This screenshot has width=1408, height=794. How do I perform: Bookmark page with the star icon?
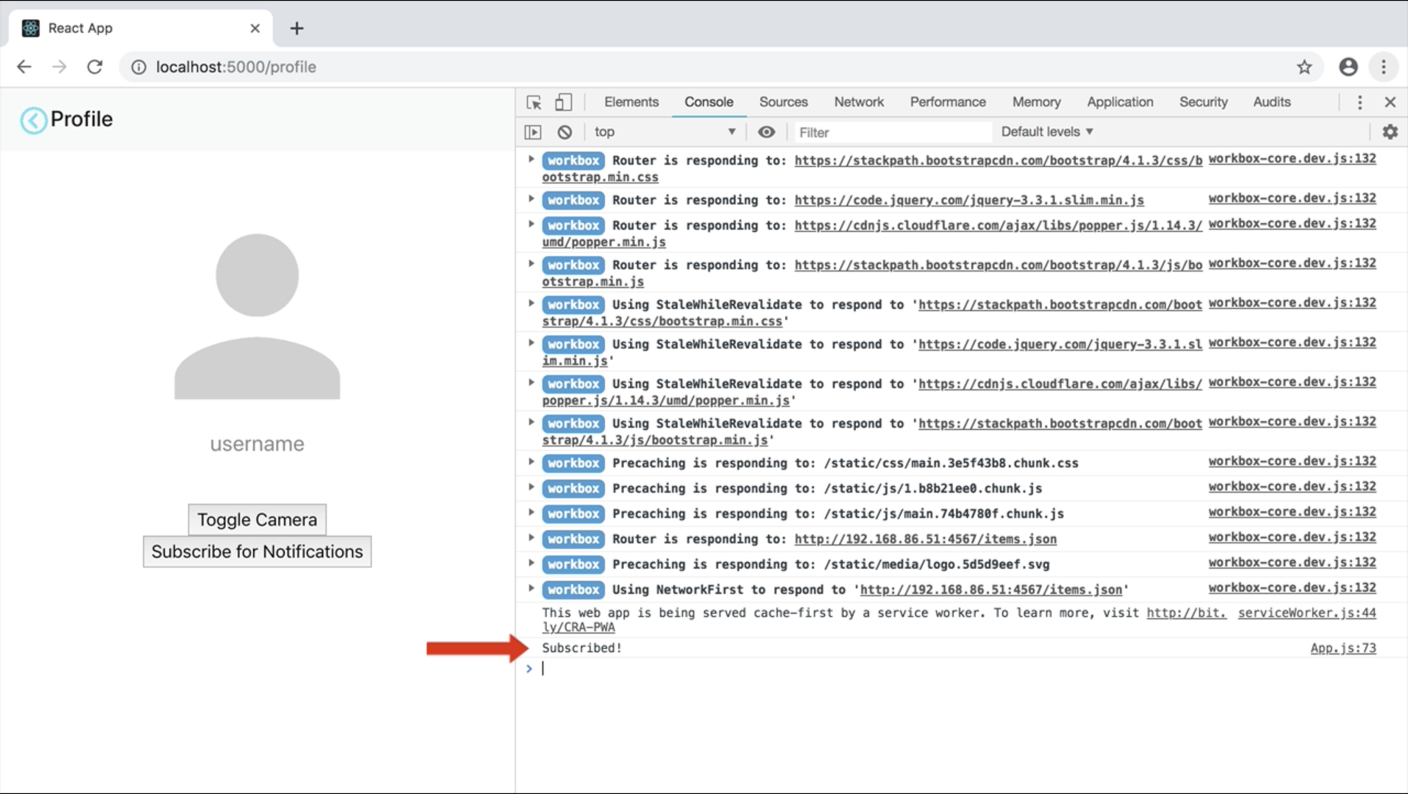coord(1304,67)
